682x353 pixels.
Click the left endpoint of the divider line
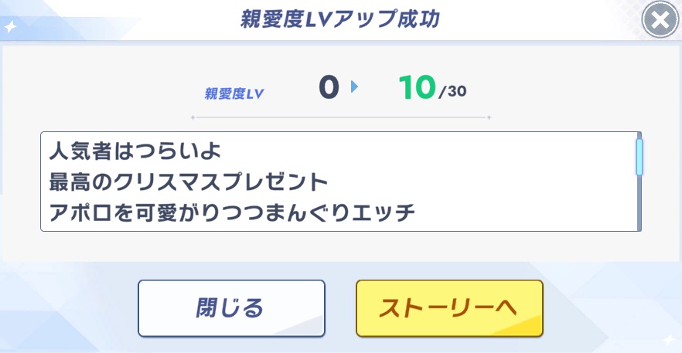pyautogui.click(x=192, y=118)
